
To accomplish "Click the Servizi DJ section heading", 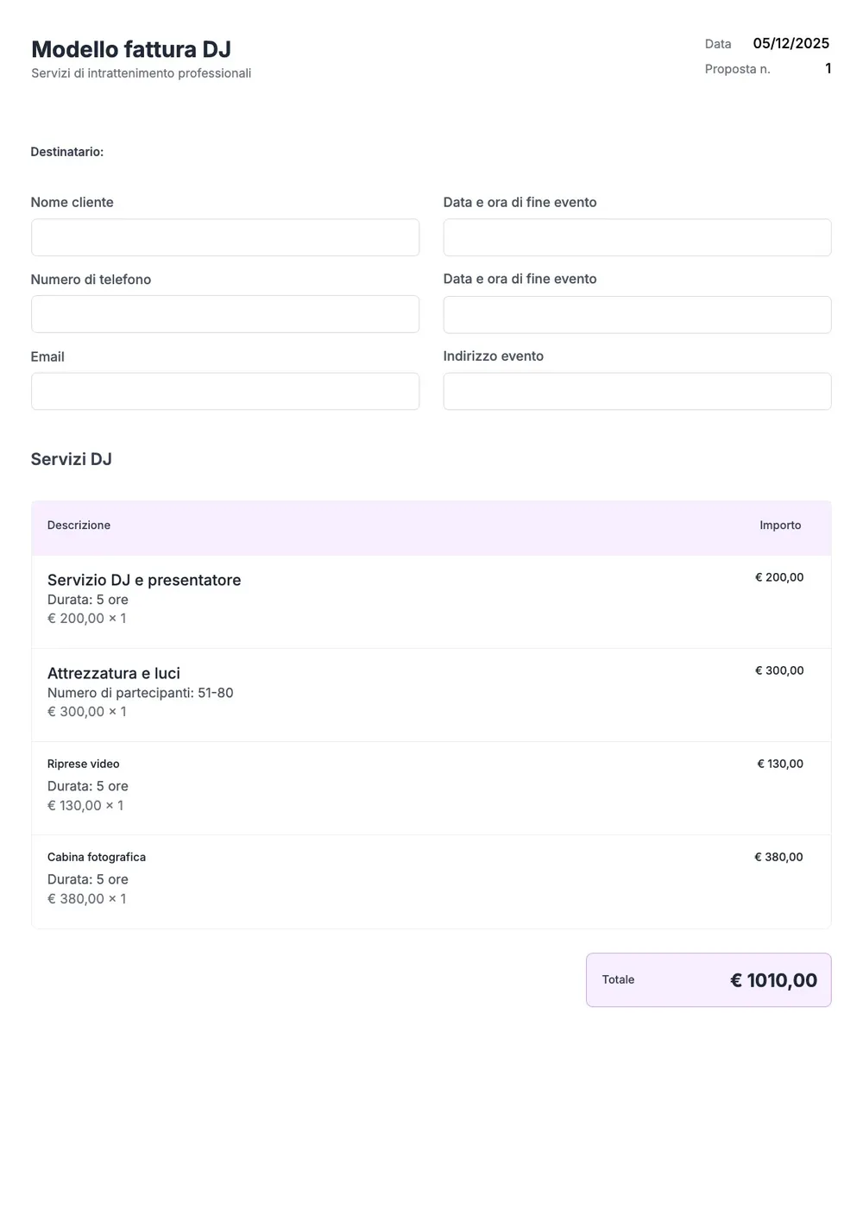I will click(72, 459).
